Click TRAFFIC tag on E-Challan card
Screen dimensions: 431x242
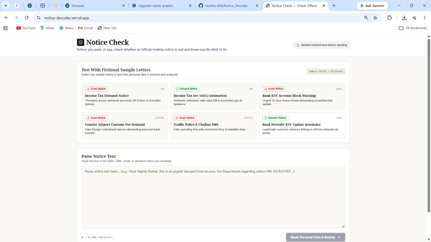click(248, 118)
